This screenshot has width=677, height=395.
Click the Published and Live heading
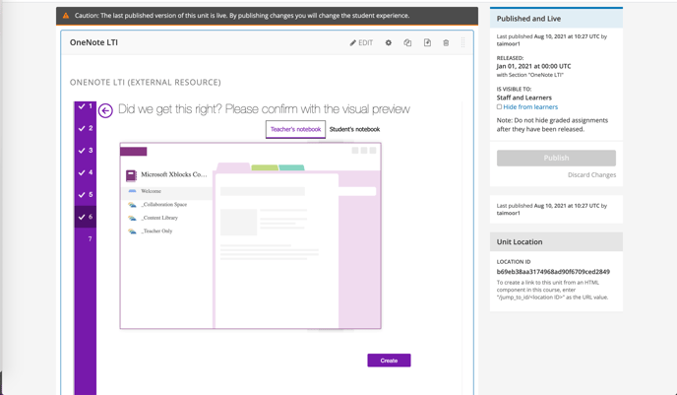tap(528, 19)
